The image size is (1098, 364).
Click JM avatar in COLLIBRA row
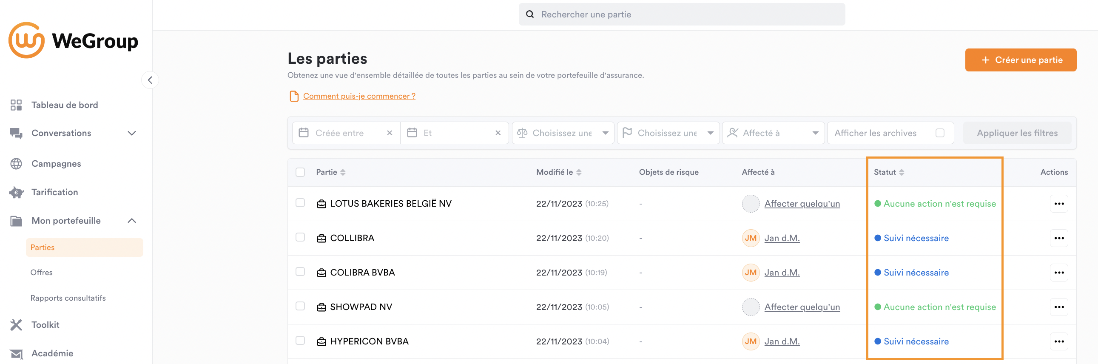pos(751,238)
